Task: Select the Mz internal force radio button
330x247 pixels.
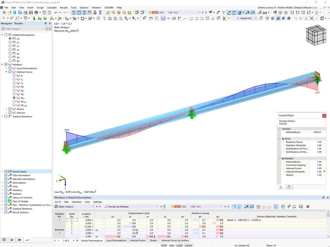Action: click(x=14, y=94)
